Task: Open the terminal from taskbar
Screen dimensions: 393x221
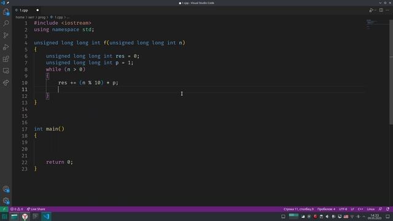Action: pos(36,217)
